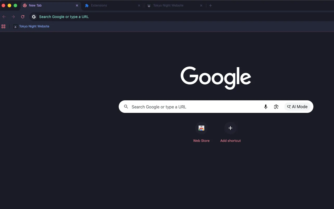Close the New Tab tab
The width and height of the screenshot is (334, 209).
coord(77,5)
